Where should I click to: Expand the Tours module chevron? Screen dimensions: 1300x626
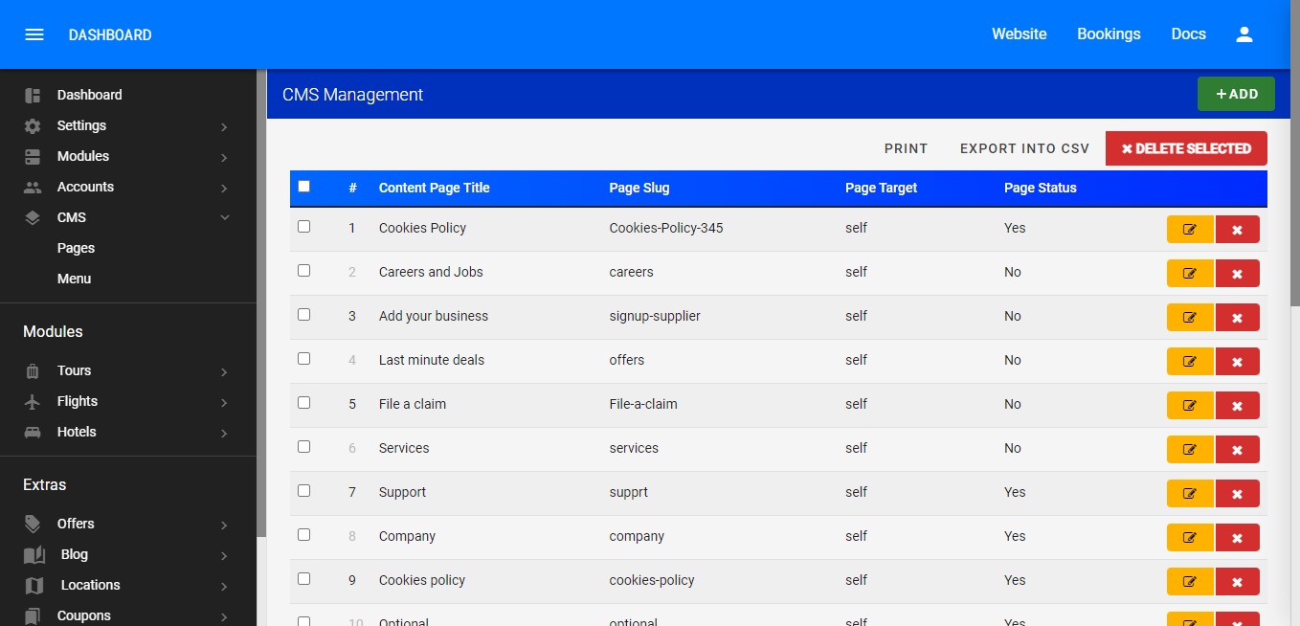point(224,371)
